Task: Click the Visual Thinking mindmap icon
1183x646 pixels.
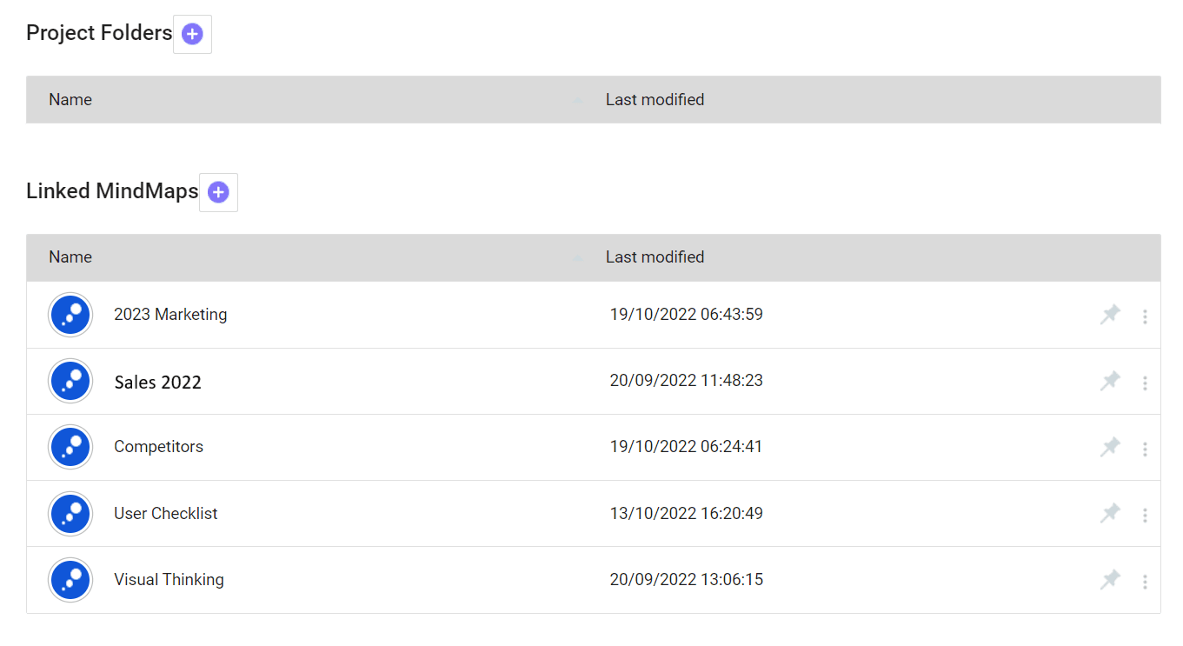Action: click(70, 580)
